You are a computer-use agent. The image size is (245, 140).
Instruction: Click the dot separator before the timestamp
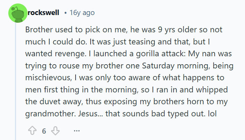pos(65,13)
